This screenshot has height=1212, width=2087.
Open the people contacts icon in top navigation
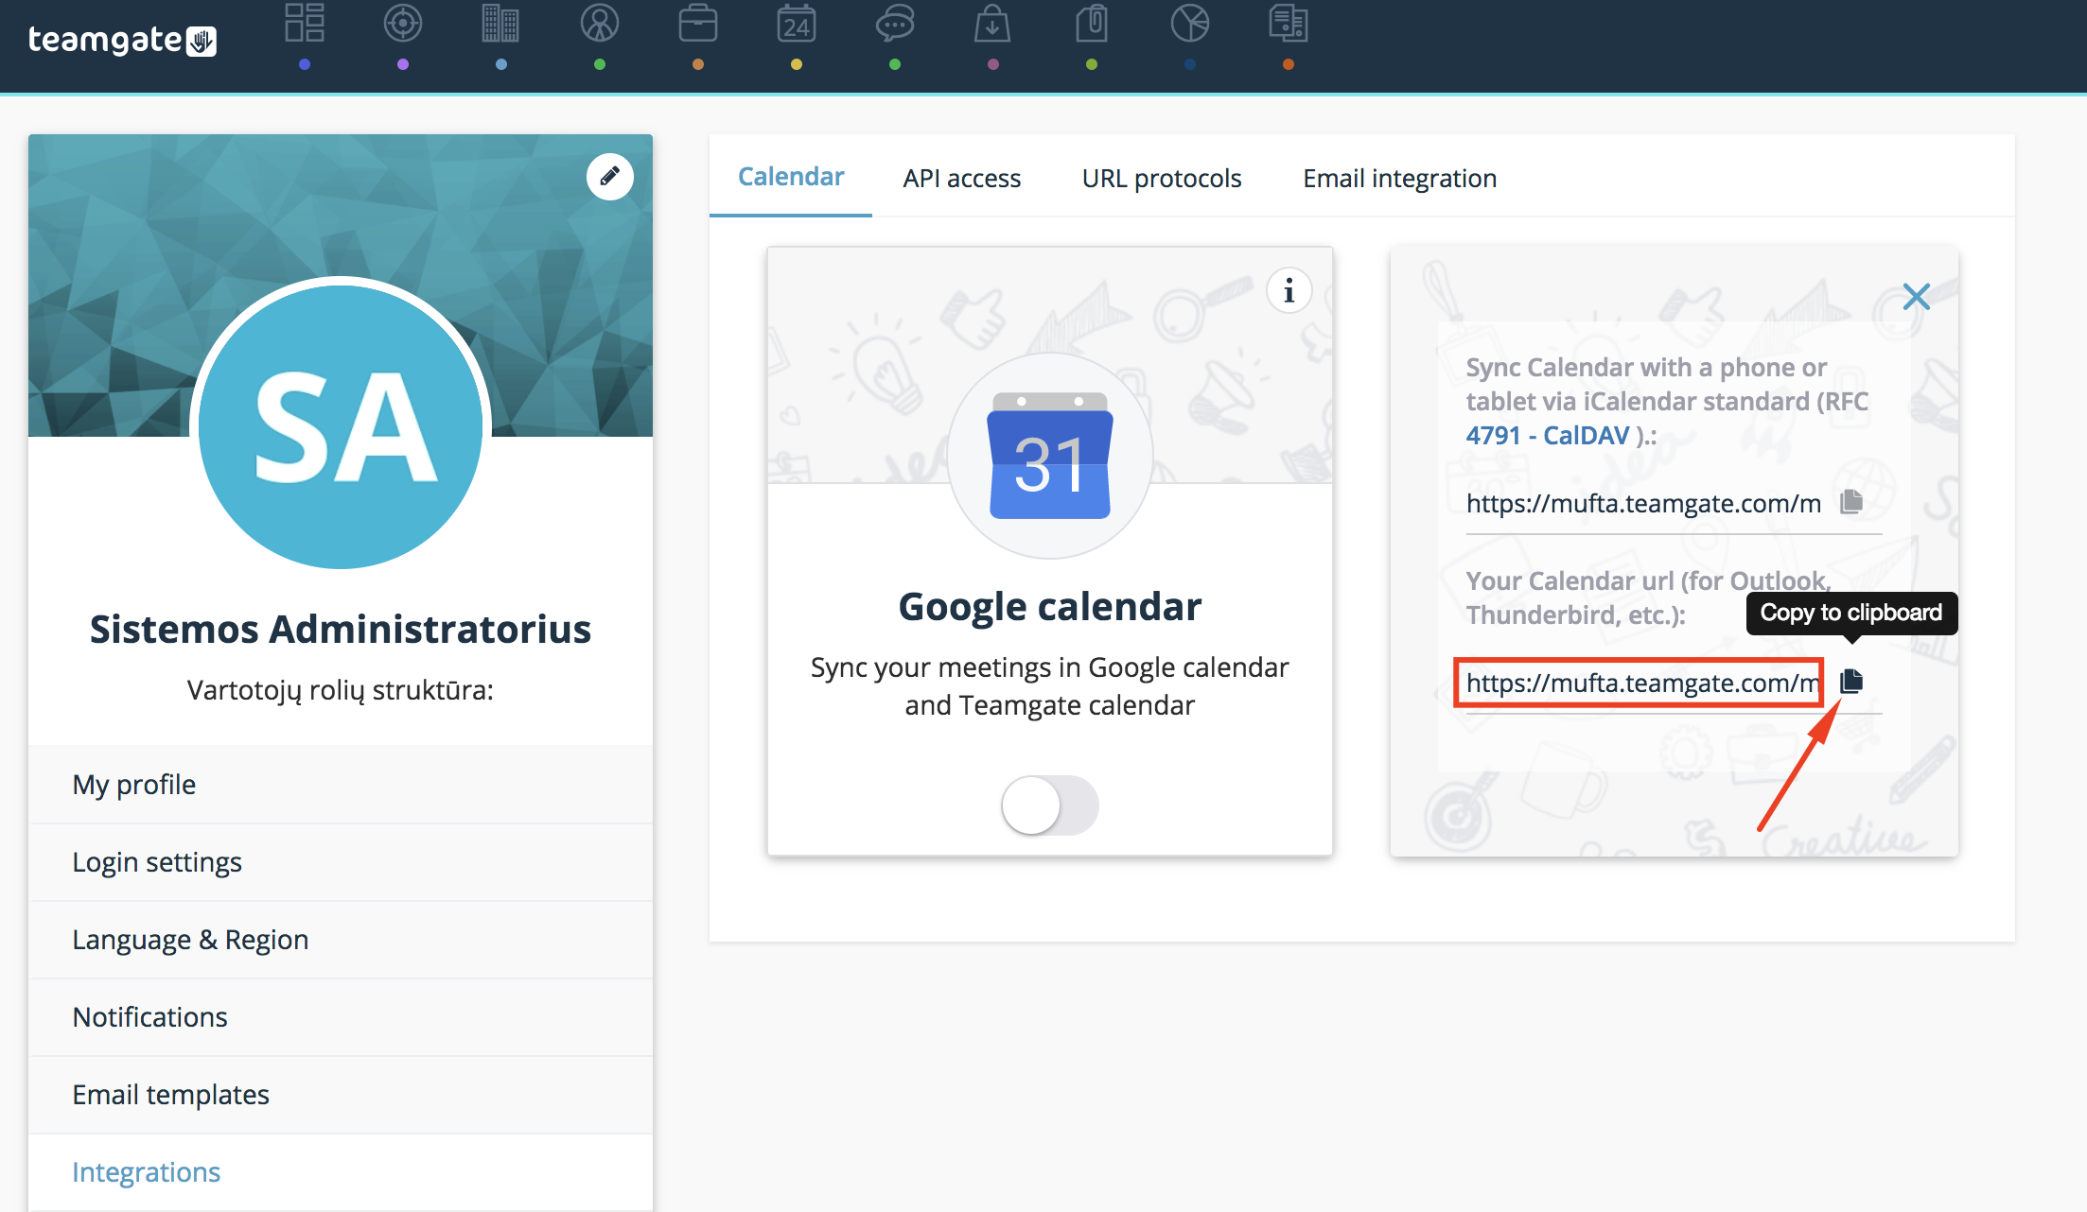click(600, 24)
